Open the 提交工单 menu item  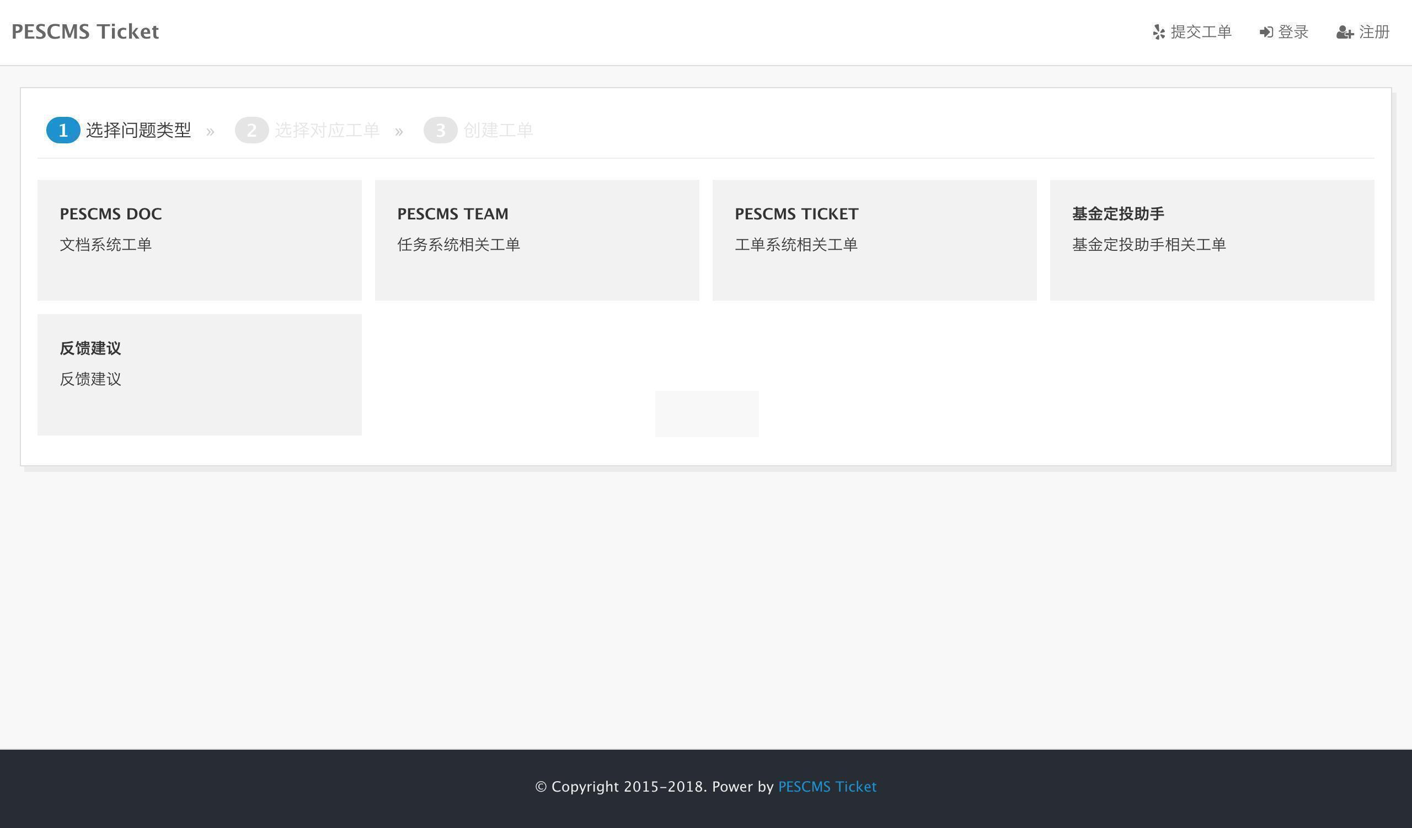point(1200,32)
